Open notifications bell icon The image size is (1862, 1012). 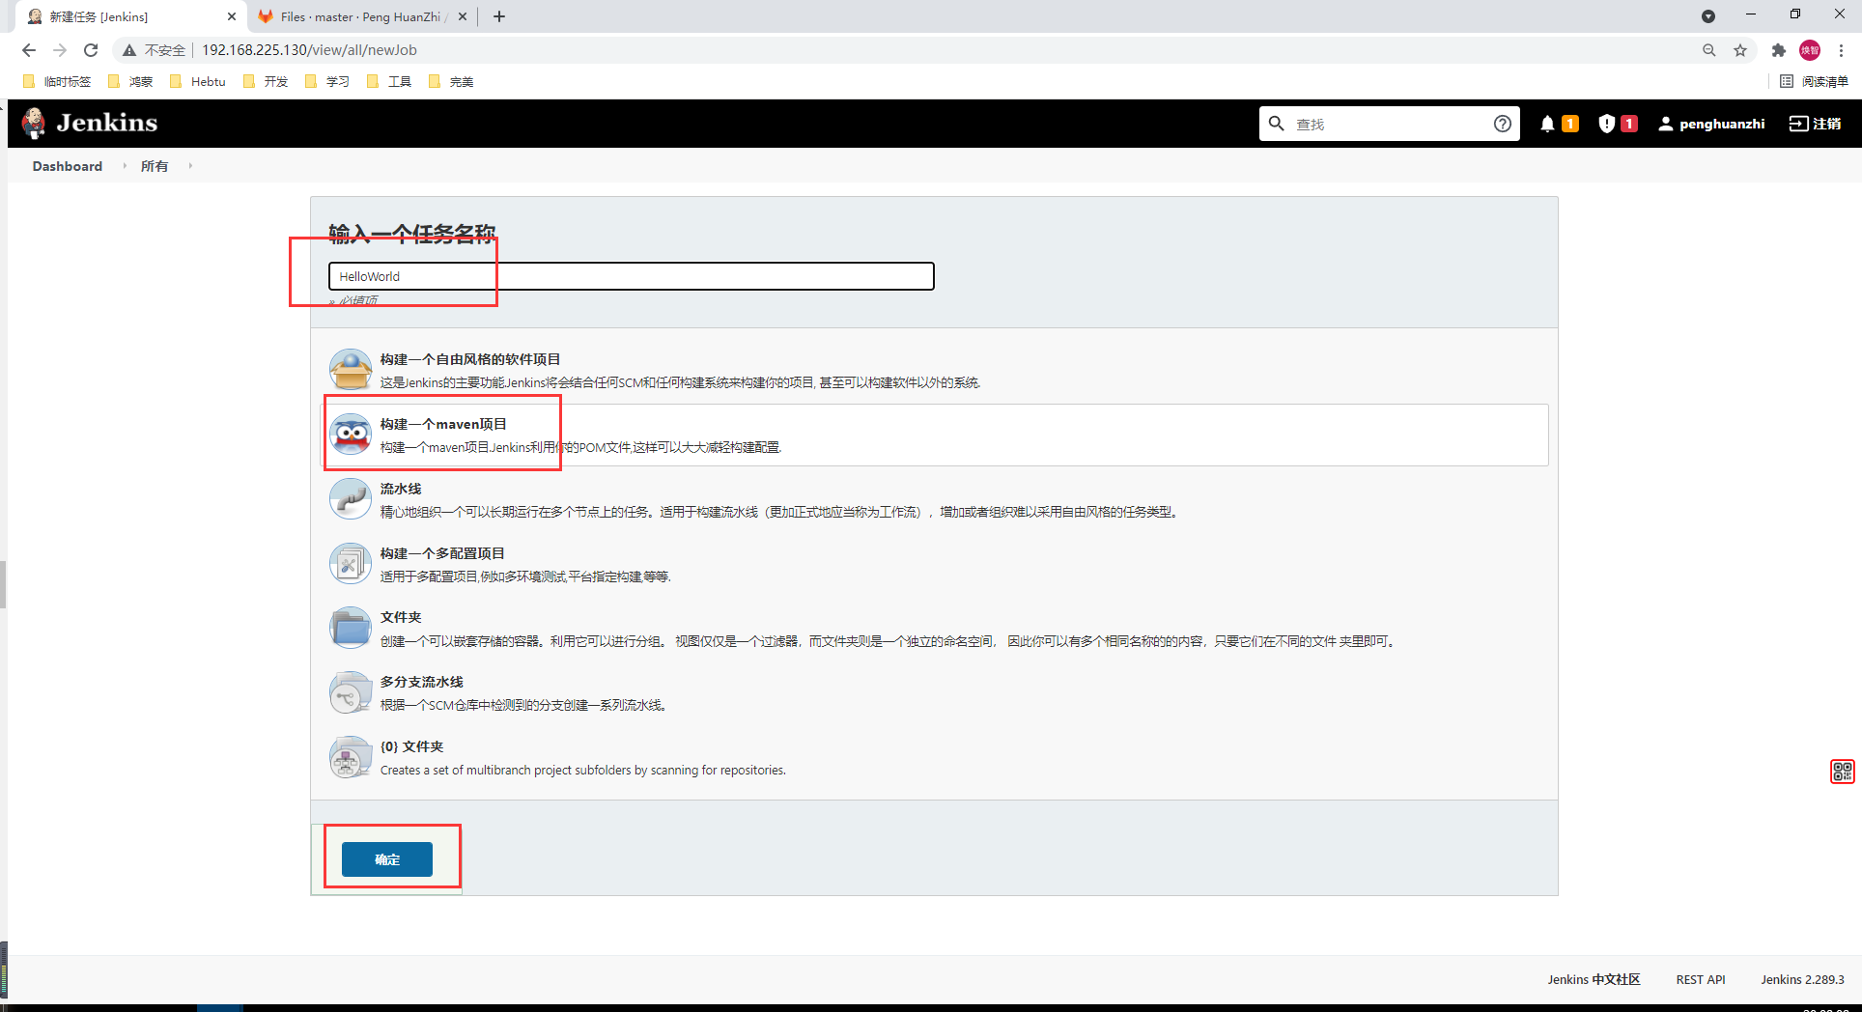point(1547,124)
